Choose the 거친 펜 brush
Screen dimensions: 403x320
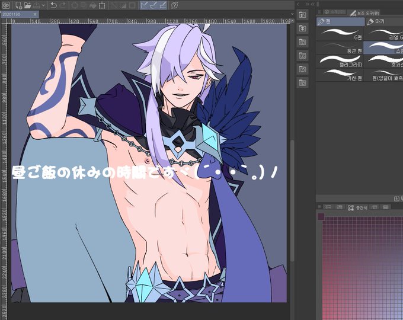coord(339,75)
